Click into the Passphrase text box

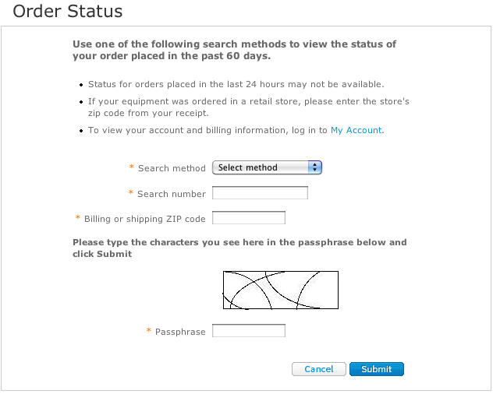click(249, 331)
